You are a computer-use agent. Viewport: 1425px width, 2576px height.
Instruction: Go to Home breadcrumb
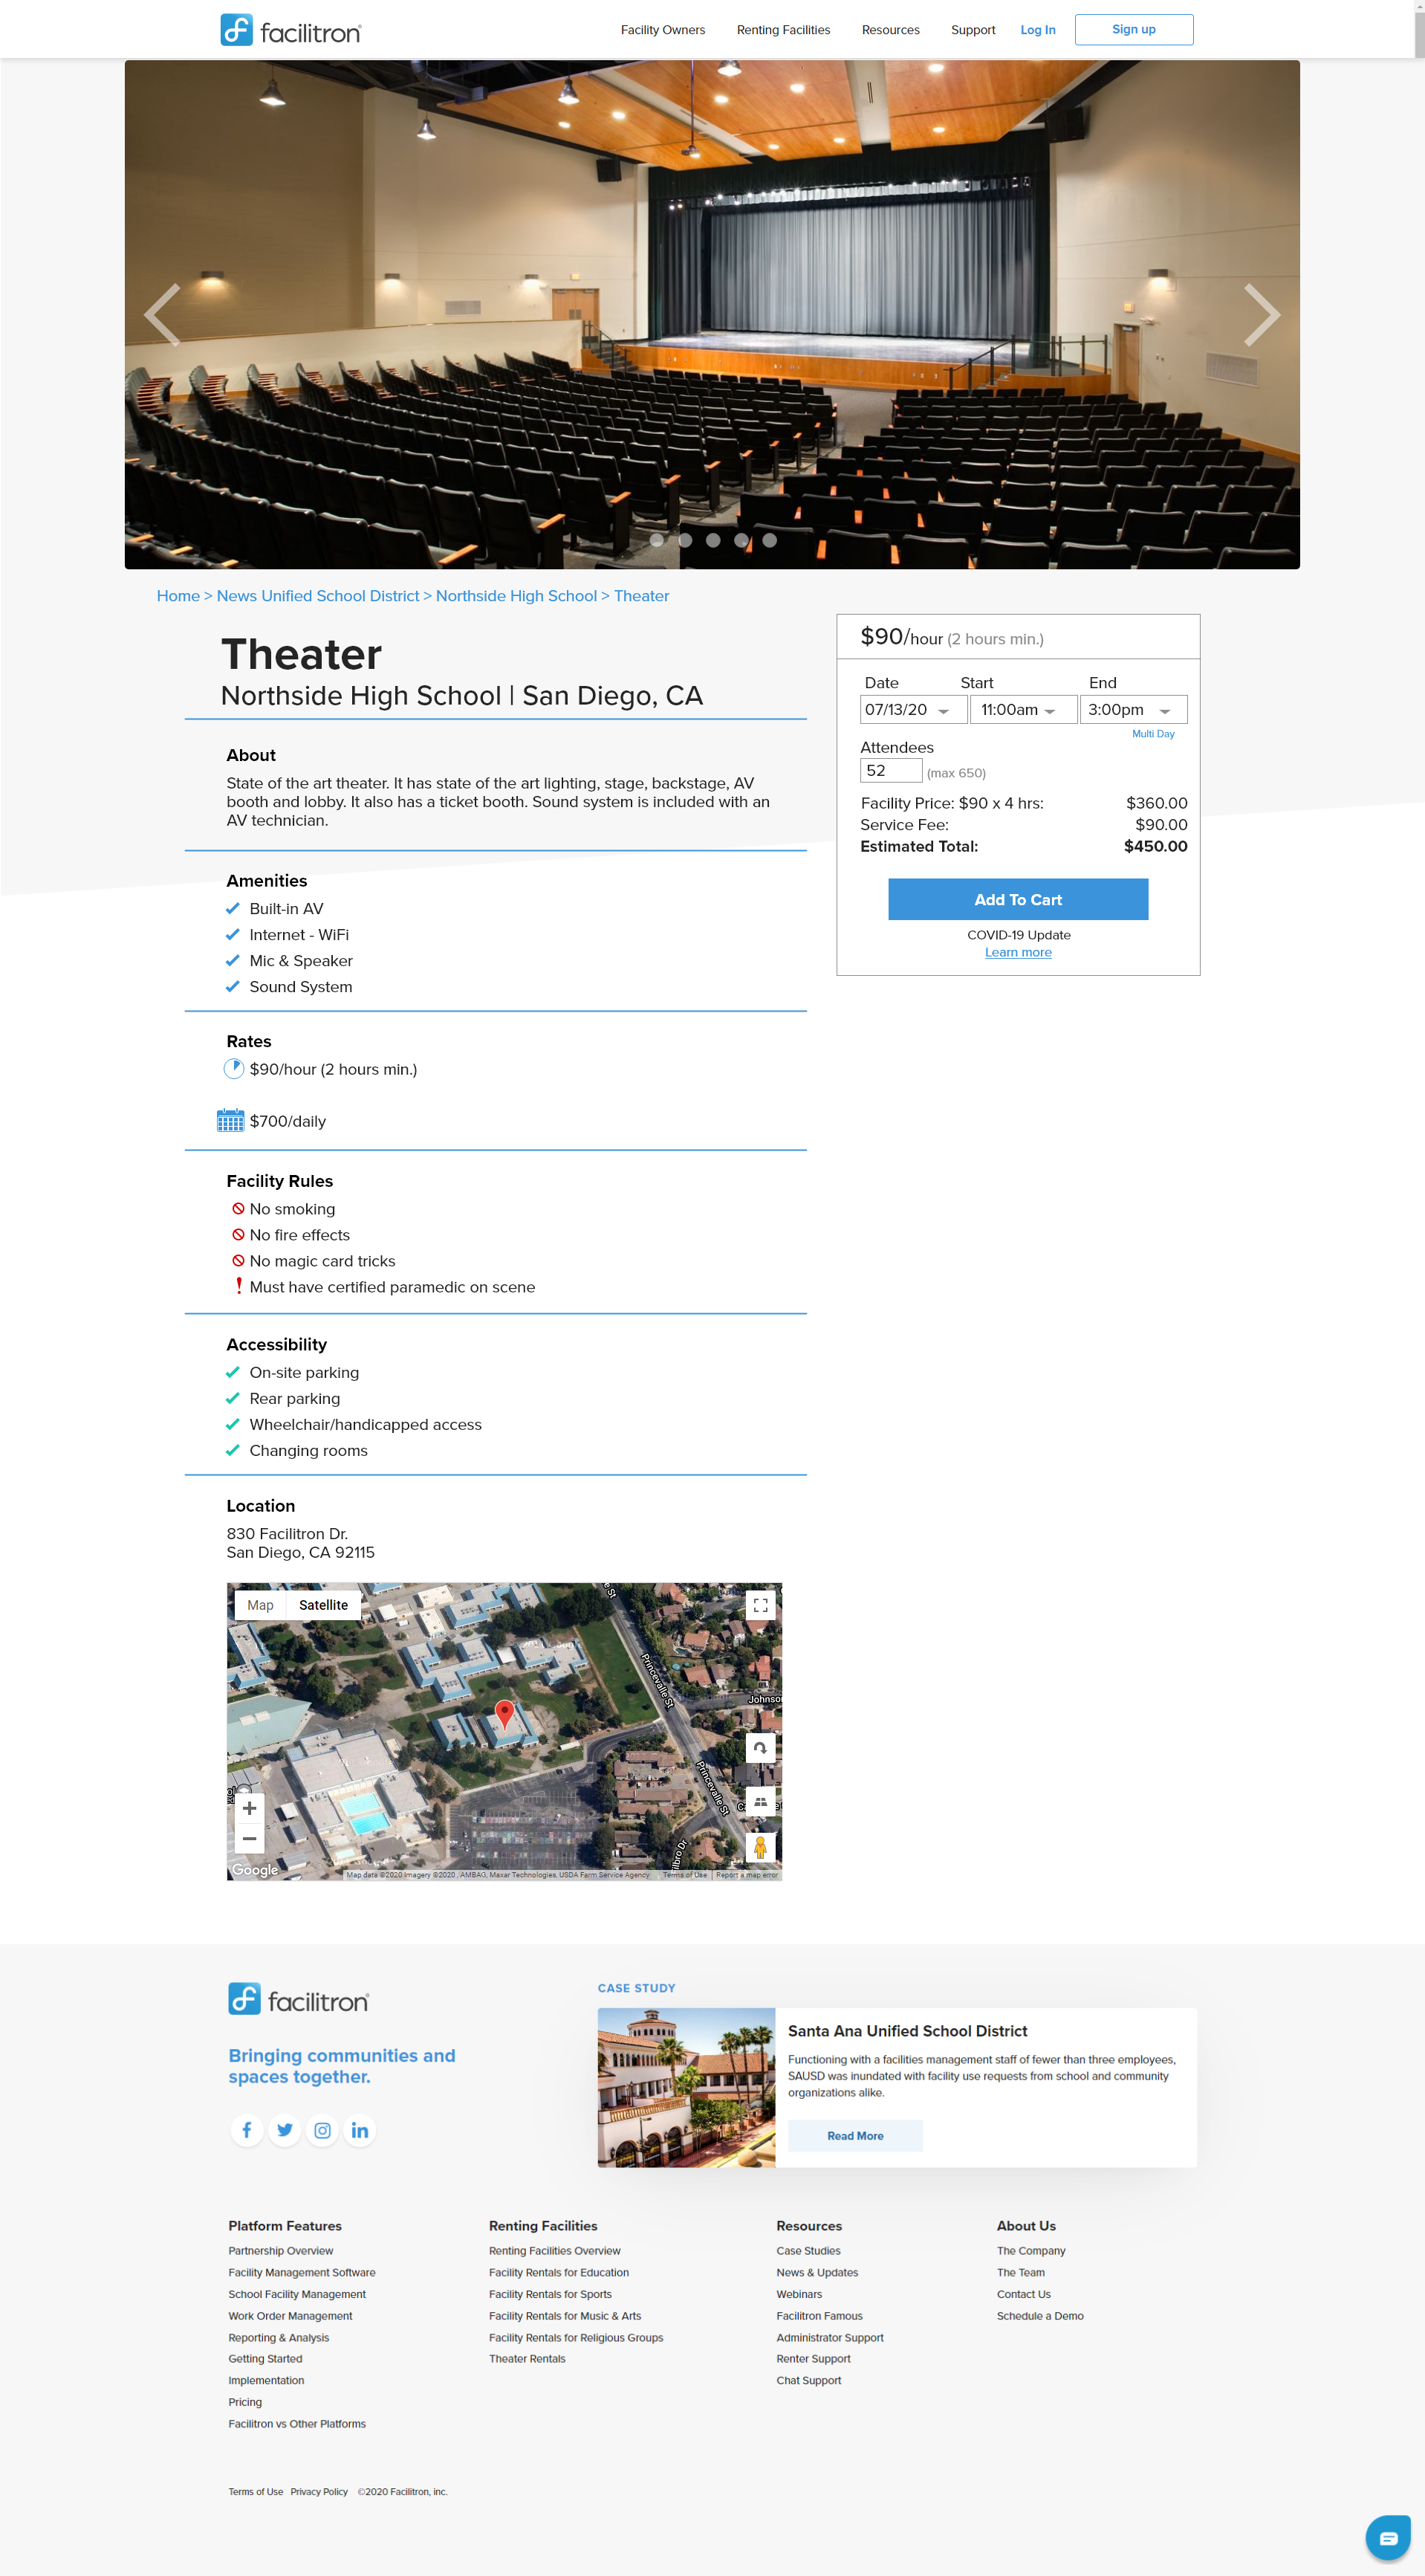click(178, 596)
